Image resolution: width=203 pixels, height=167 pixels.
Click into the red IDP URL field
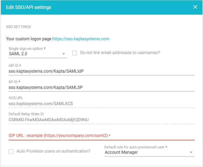pyautogui.click(x=101, y=136)
